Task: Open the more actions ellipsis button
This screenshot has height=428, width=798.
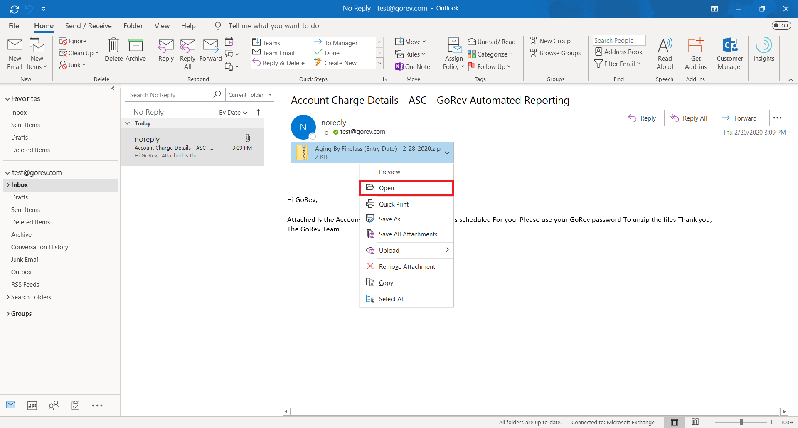Action: click(x=777, y=118)
